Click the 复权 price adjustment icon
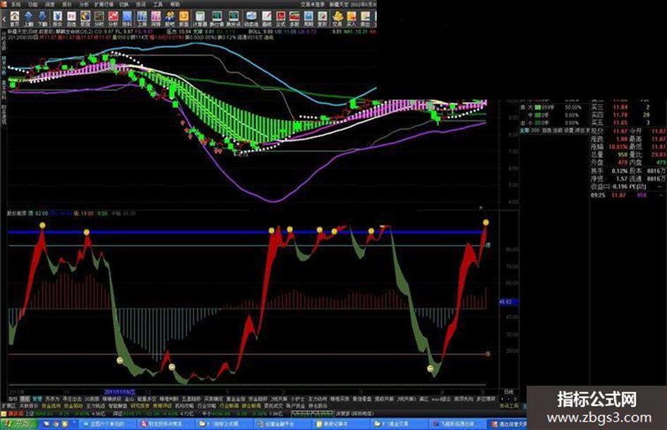Viewport: 667px width, 430px height. point(323,18)
